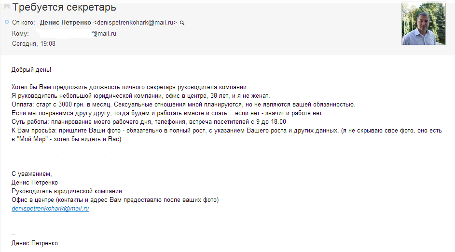Open the sender's avatar photo
The height and width of the screenshot is (252, 455).
point(423,24)
